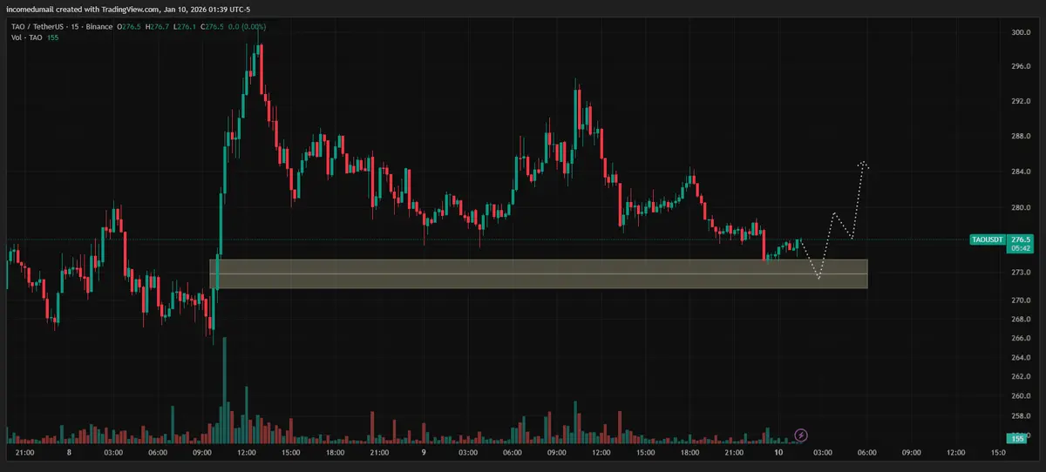Image resolution: width=1046 pixels, height=472 pixels.
Task: Click the 155 value beside Vol · TAO
Action: tap(54, 39)
